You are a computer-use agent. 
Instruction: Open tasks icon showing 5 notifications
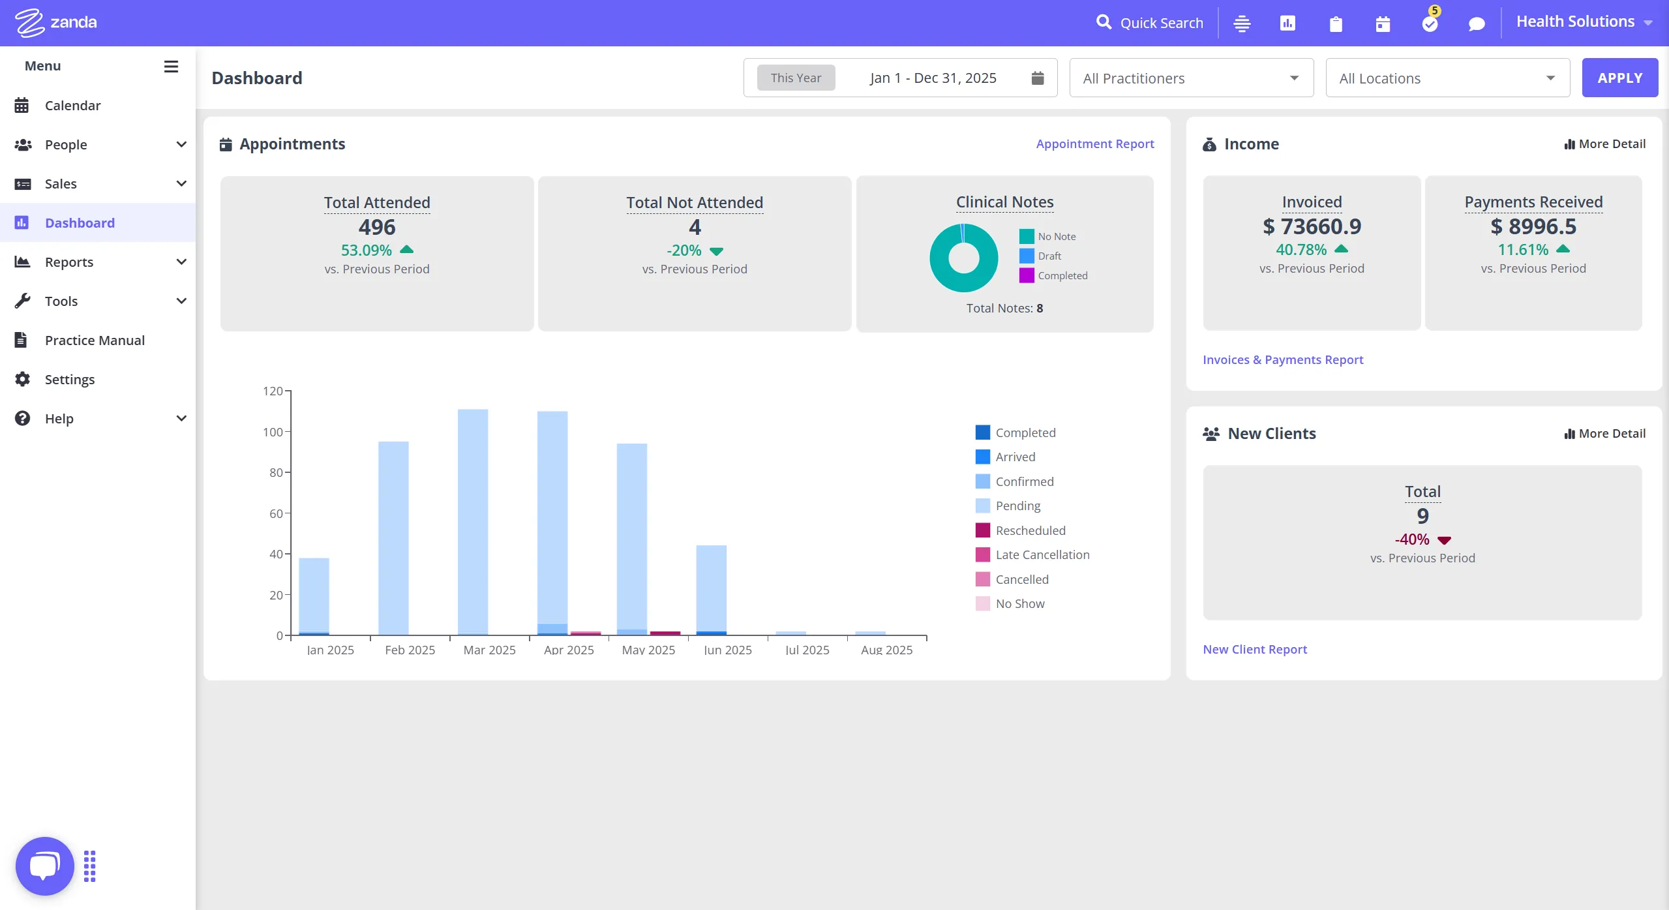coord(1430,23)
